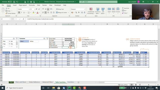
Task: Open Format as Table gallery
Action: pyautogui.click(x=98, y=11)
